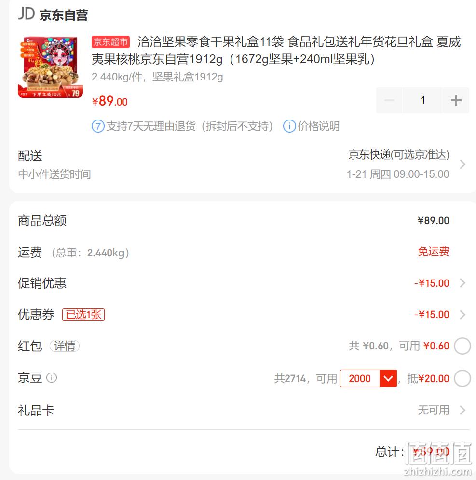Click the quantity field showing 1

coord(422,100)
